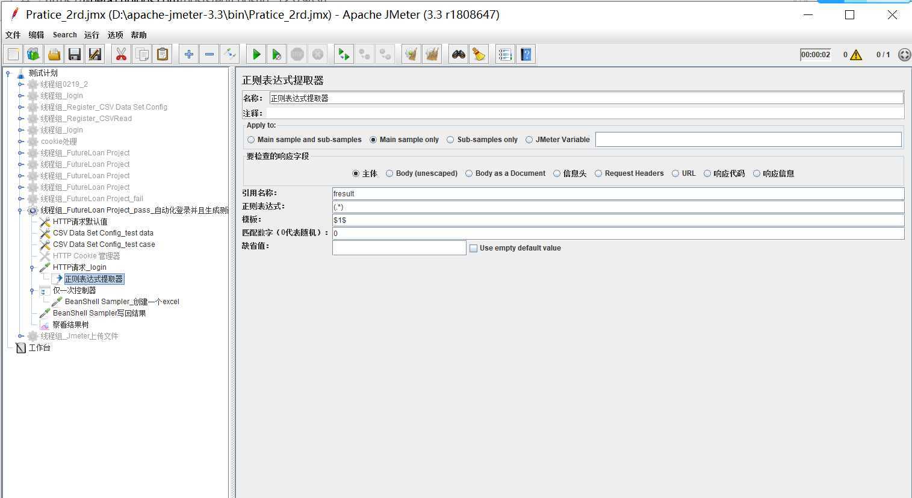Click the Function Helper list icon
The width and height of the screenshot is (912, 498).
[505, 55]
